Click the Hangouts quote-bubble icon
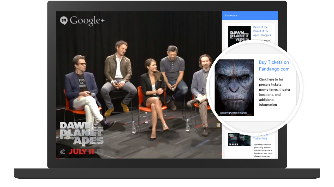The image size is (334, 187). [x=64, y=21]
